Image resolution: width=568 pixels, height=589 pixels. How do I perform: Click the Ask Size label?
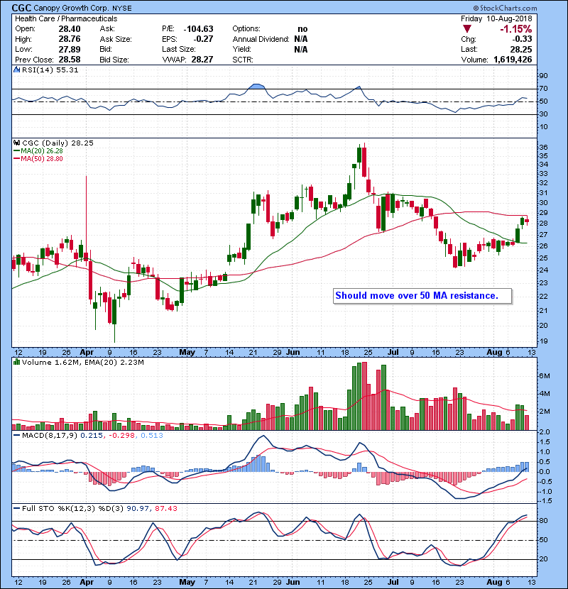pyautogui.click(x=116, y=39)
